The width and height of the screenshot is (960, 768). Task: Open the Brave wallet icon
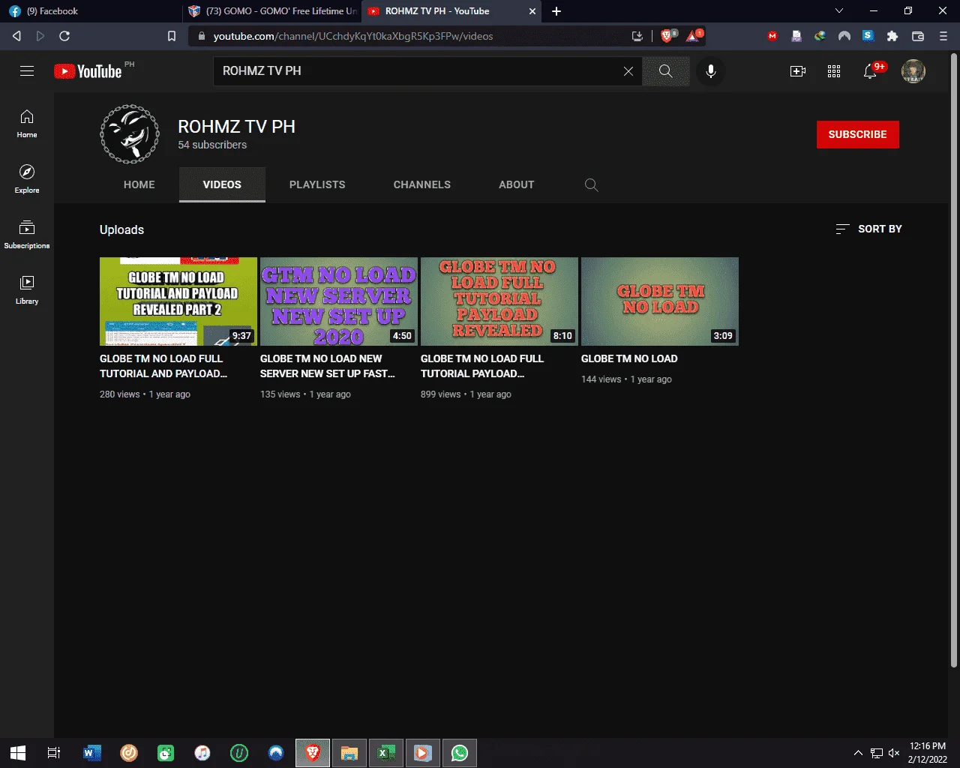click(917, 36)
